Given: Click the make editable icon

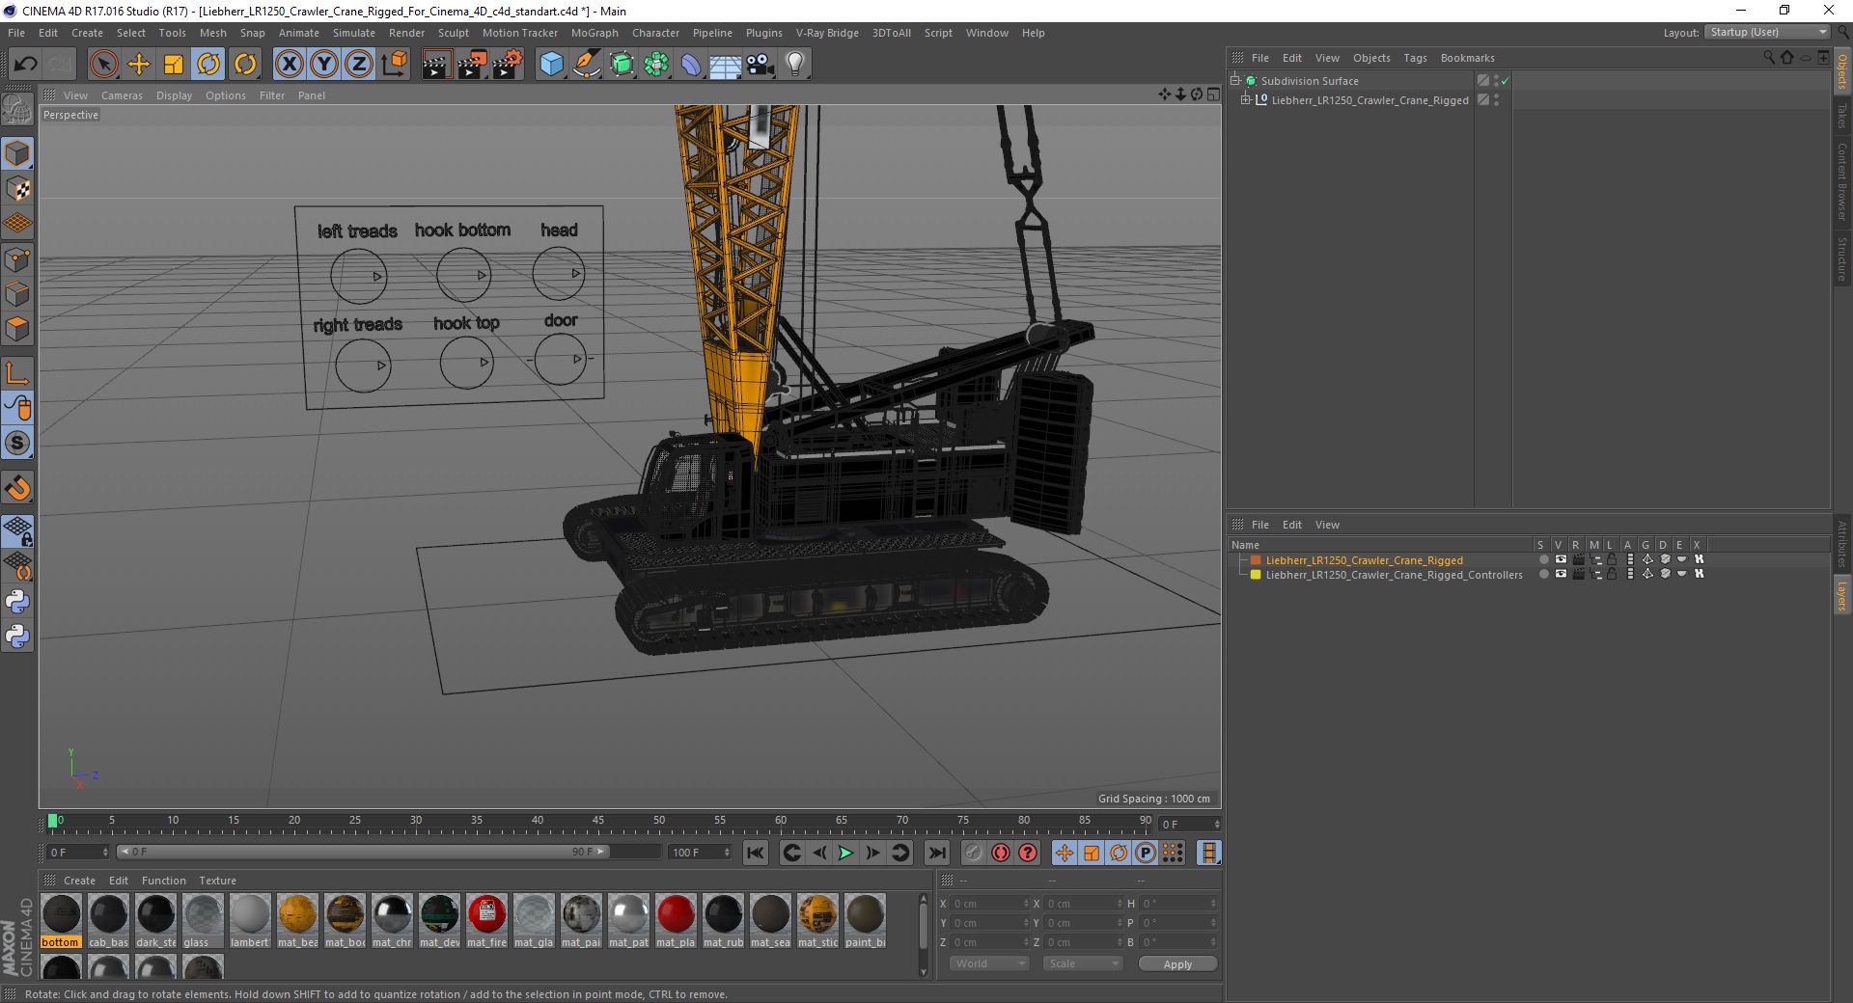Looking at the screenshot, I should pos(17,110).
